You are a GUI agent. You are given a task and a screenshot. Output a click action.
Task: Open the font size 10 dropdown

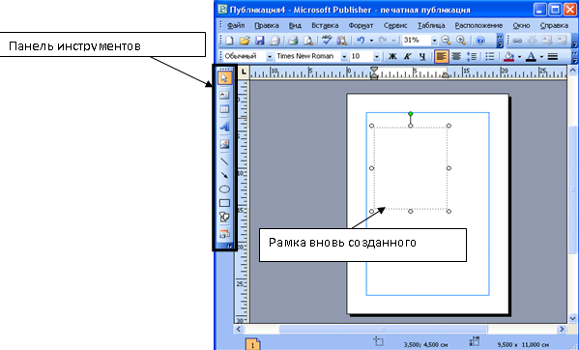[x=376, y=56]
